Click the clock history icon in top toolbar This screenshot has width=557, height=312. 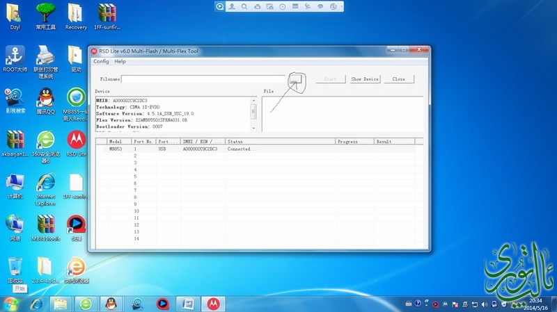[283, 6]
